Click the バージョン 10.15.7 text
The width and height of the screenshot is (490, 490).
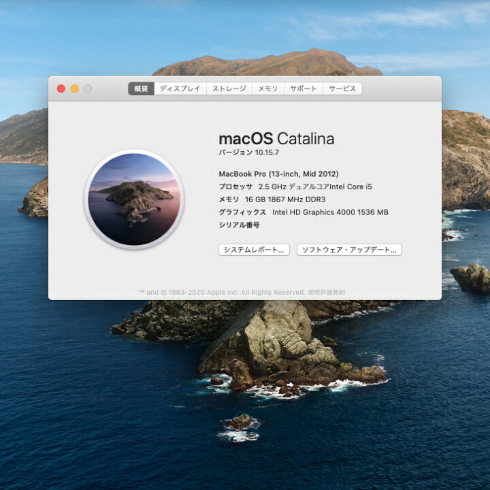249,152
